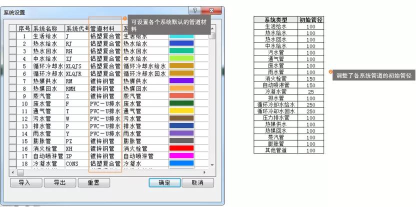Select pipe material 镀锌钢管 in row 9

(105, 96)
